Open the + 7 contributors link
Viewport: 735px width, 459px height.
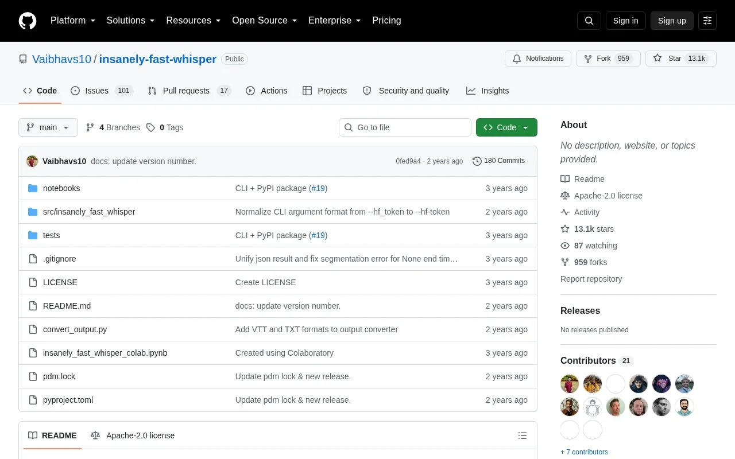tap(584, 452)
